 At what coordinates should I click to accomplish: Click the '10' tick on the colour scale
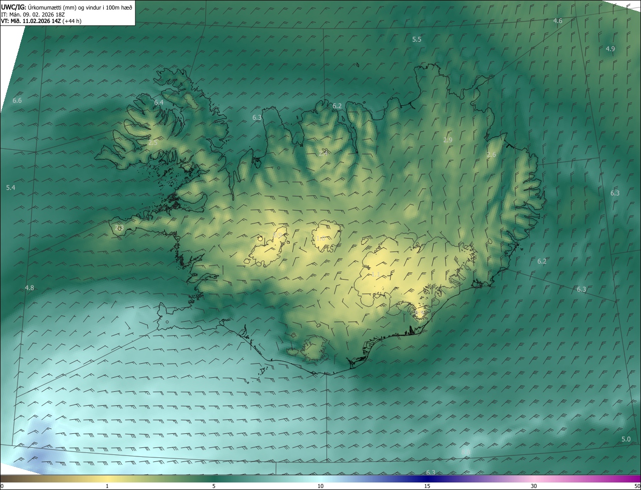tap(320, 486)
